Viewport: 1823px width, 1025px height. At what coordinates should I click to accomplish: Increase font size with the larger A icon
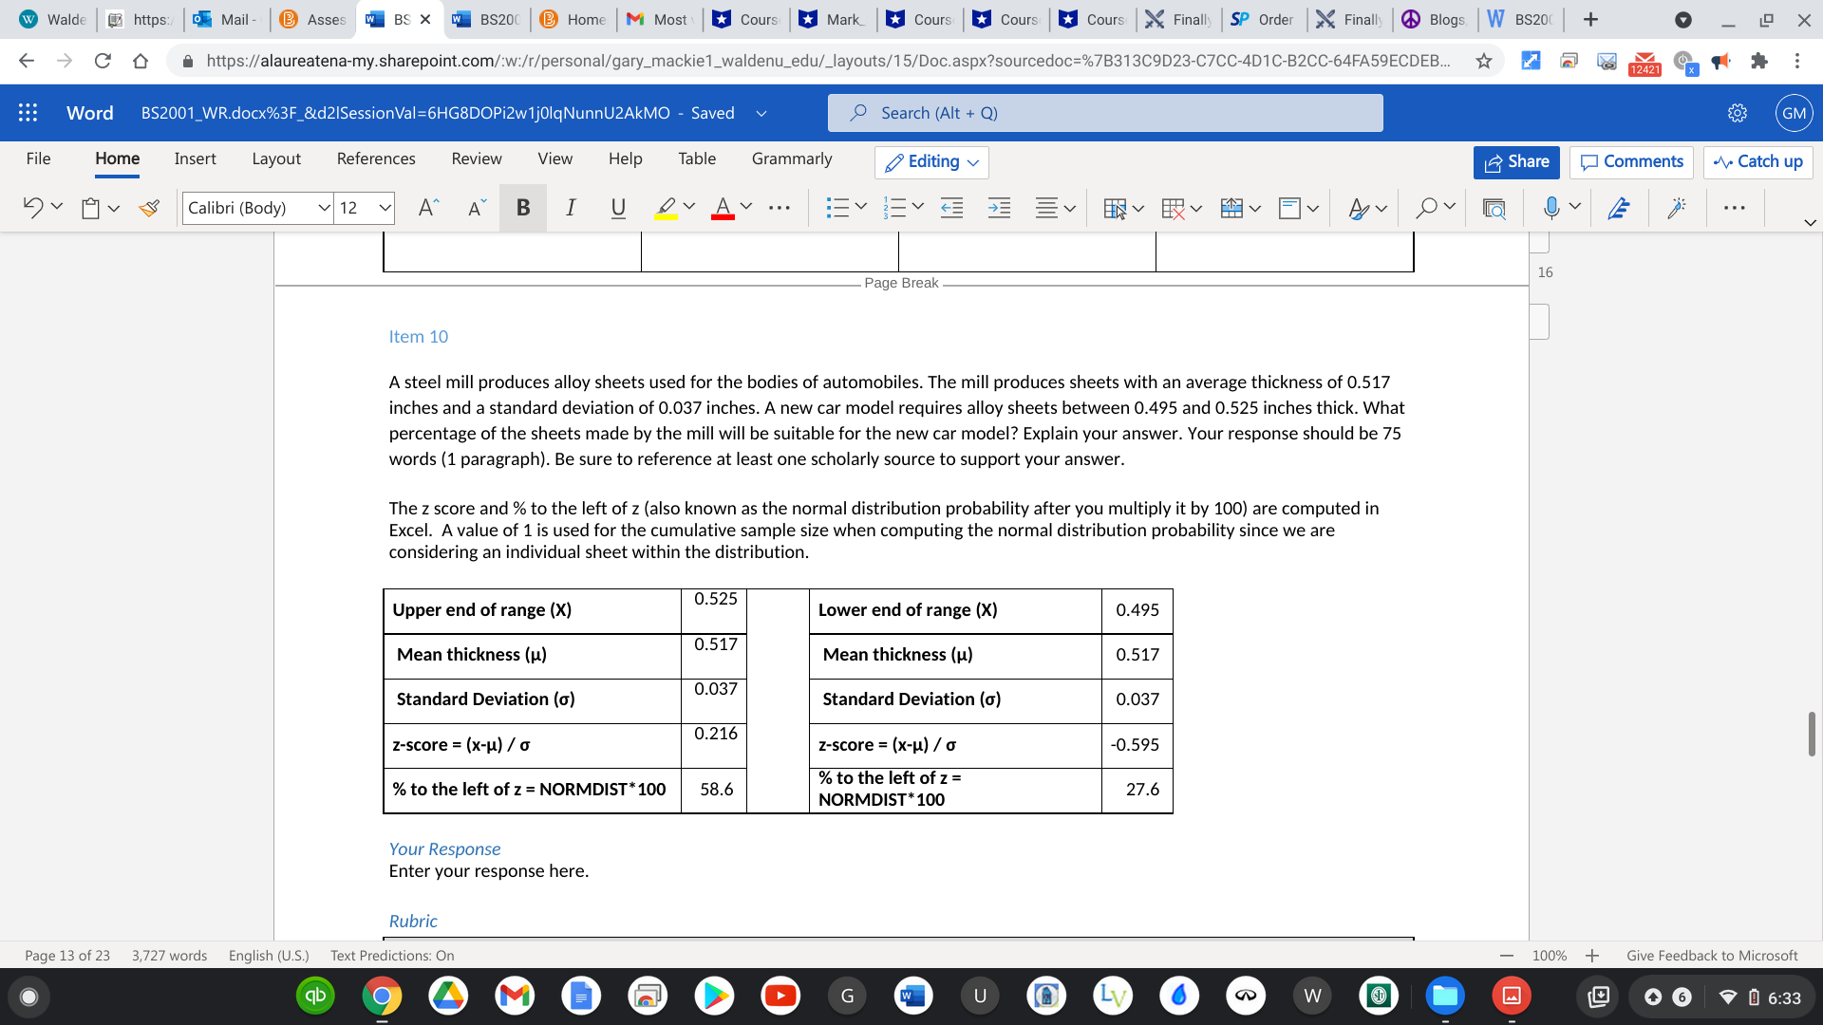point(428,207)
